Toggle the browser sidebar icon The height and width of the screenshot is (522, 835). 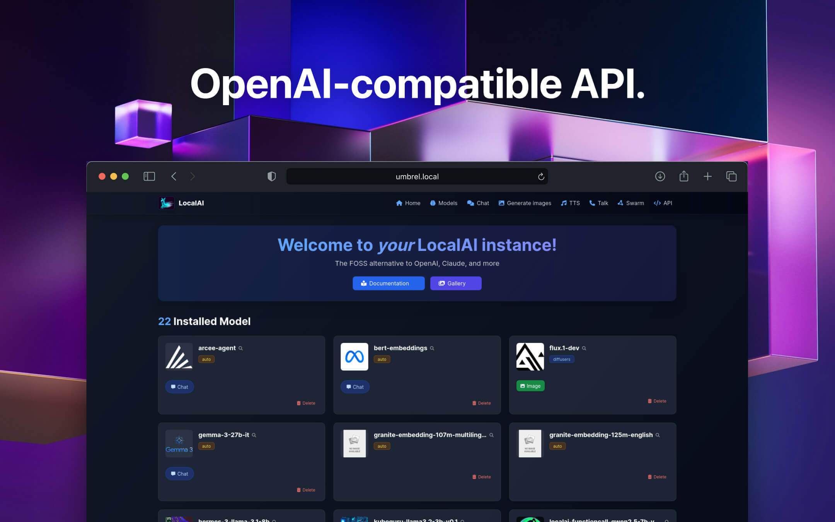[x=149, y=176]
